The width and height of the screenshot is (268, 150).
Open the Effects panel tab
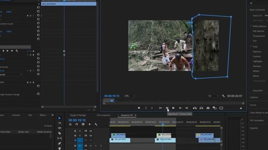point(43,115)
